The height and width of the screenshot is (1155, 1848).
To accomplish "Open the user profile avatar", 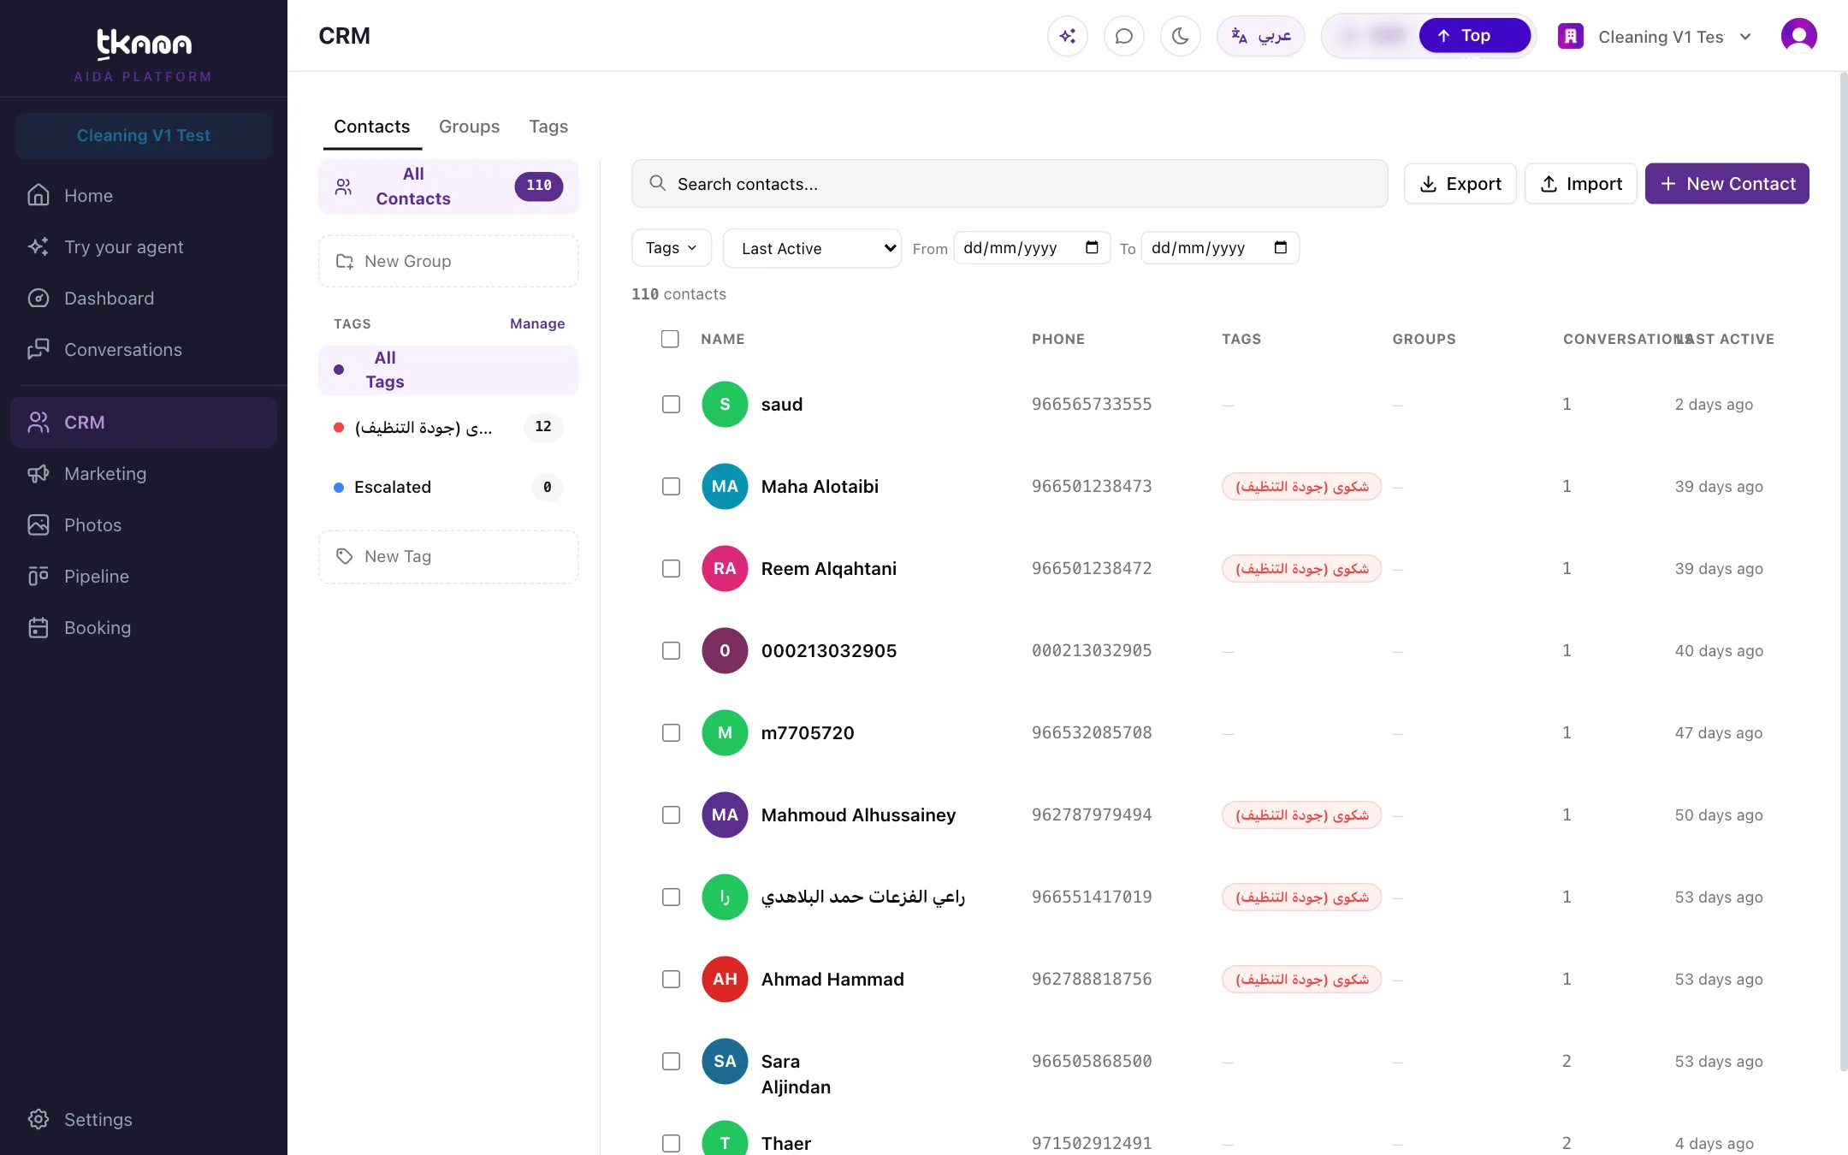I will (1798, 36).
